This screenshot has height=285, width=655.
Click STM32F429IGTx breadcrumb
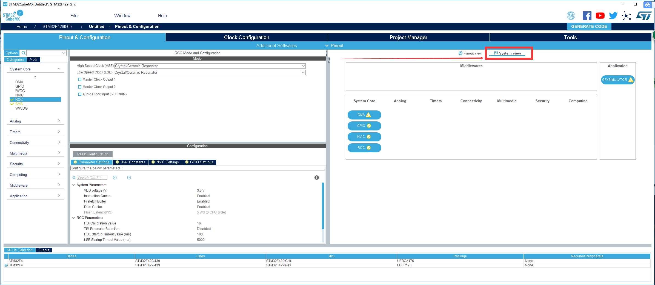pyautogui.click(x=58, y=27)
